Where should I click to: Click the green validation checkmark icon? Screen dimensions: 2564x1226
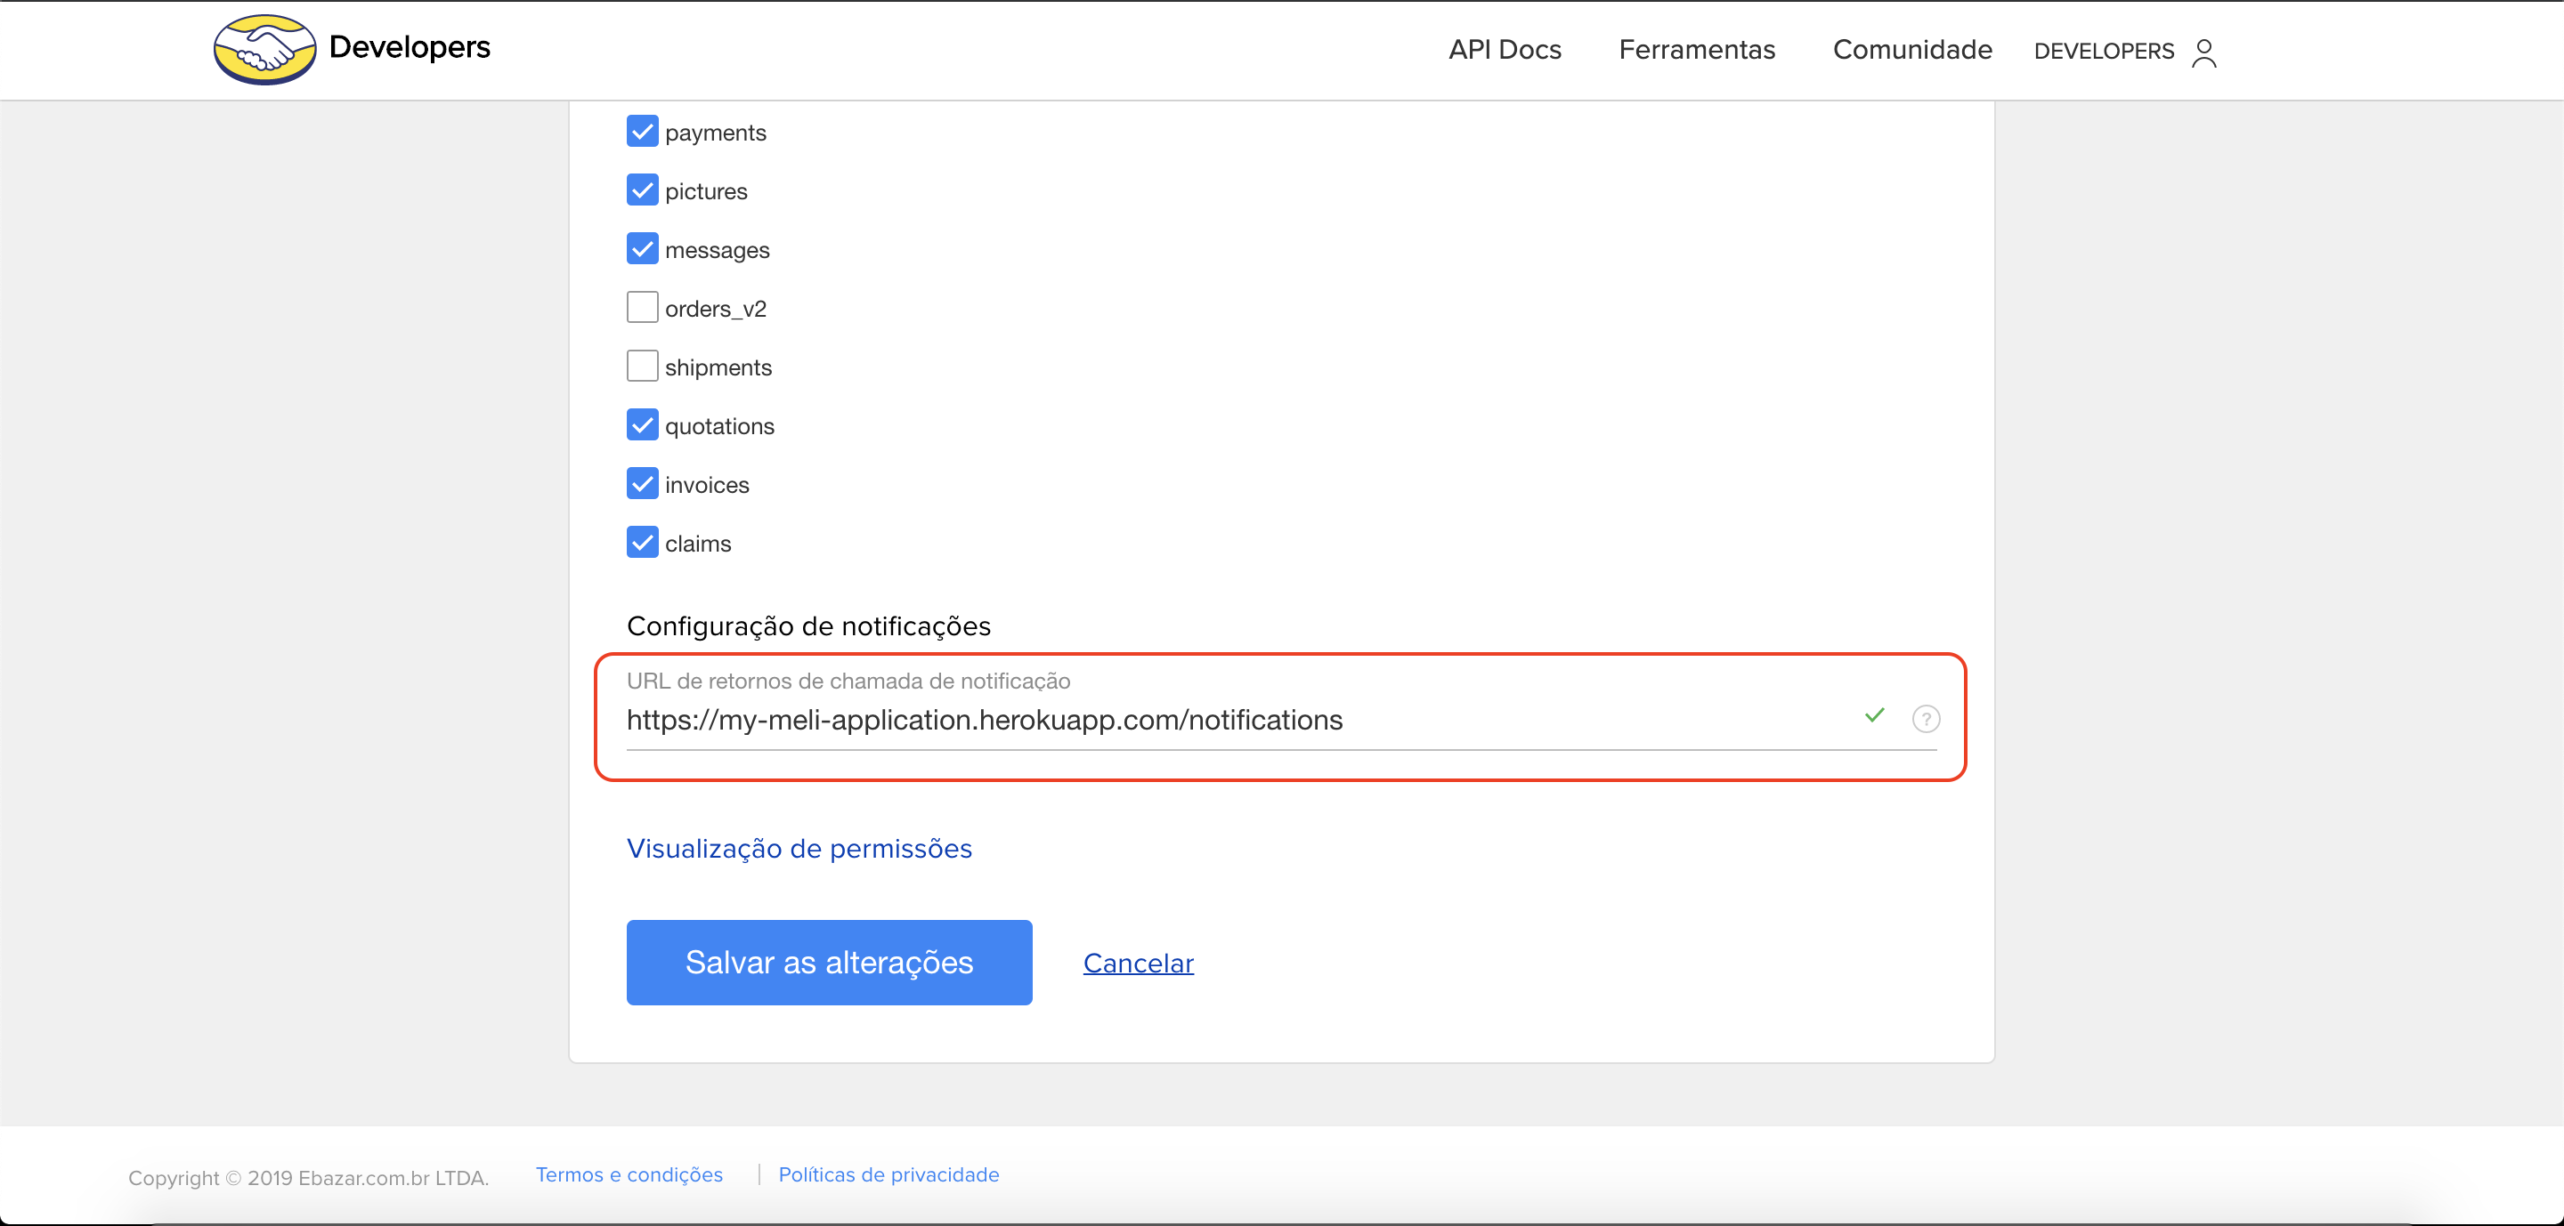tap(1874, 715)
